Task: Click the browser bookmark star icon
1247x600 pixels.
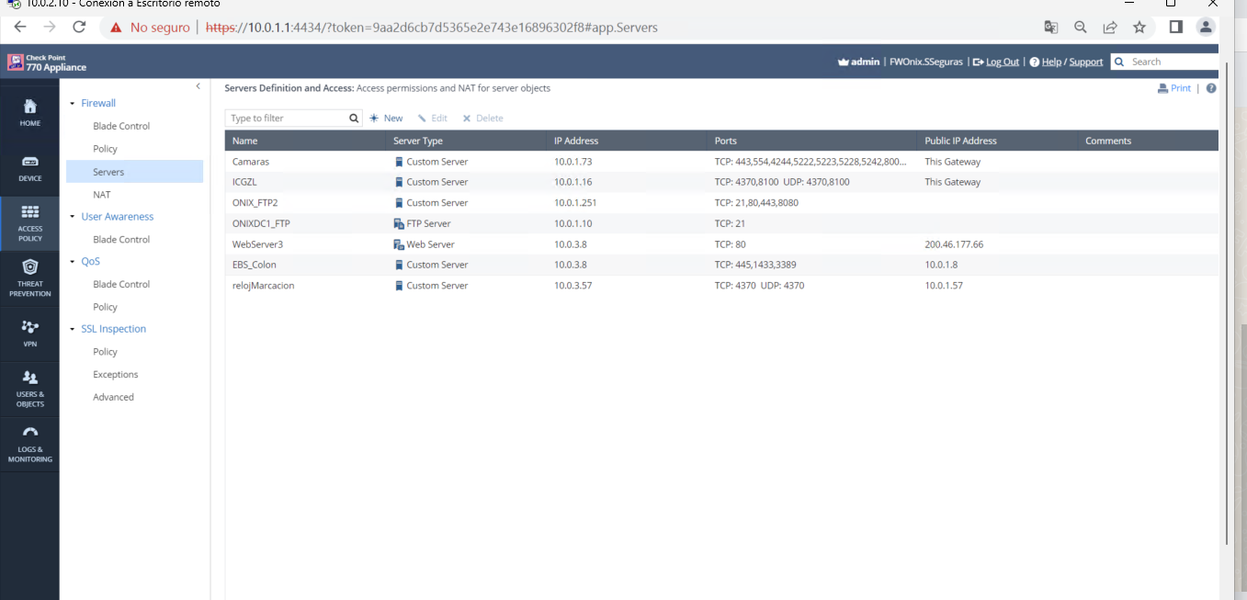Action: (1139, 28)
